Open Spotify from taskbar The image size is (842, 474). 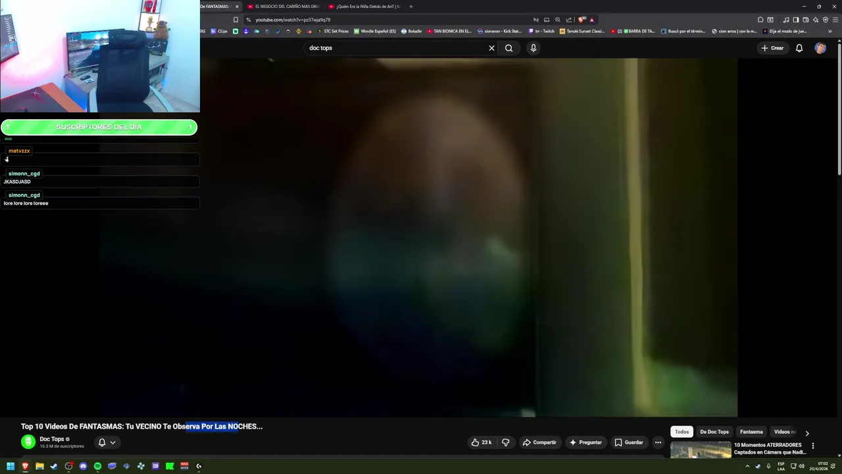pyautogui.click(x=97, y=466)
